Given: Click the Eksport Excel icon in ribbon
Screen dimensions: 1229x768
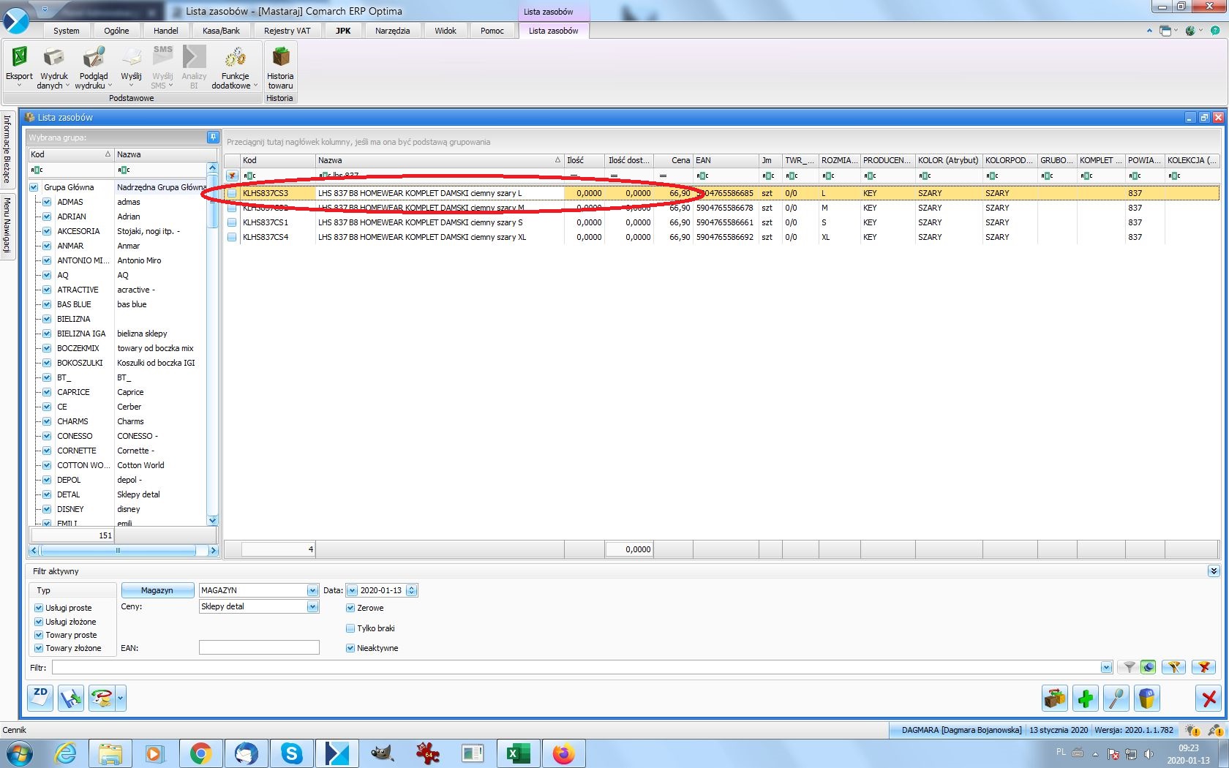Looking at the screenshot, I should [x=19, y=57].
